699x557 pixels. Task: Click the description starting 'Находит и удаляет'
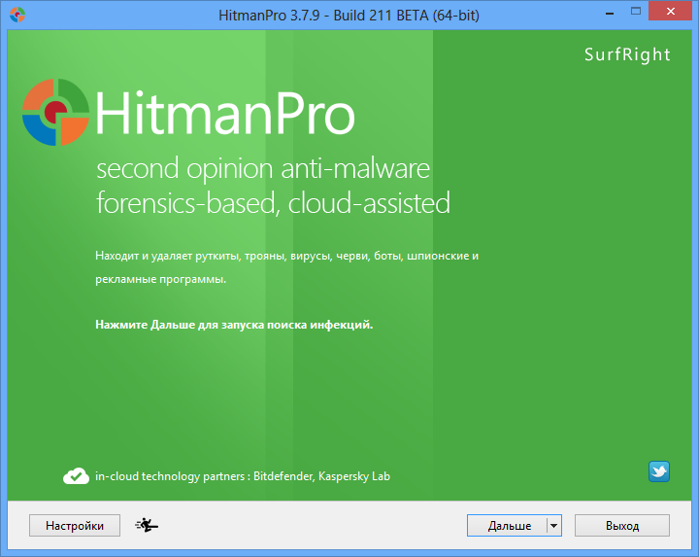[287, 256]
